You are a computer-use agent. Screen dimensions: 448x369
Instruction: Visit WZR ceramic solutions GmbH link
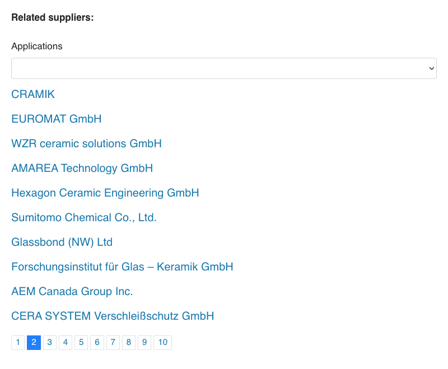[x=86, y=143]
